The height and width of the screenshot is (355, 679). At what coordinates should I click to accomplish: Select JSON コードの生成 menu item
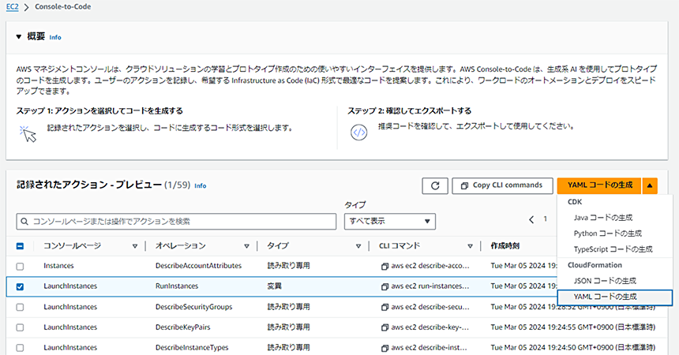605,281
